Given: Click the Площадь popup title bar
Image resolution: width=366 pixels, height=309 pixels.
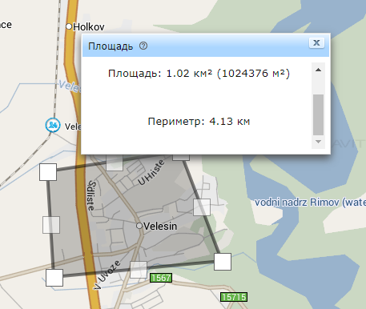Looking at the screenshot, I should tap(206, 46).
